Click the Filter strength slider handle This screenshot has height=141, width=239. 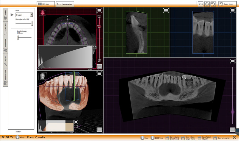(32, 23)
